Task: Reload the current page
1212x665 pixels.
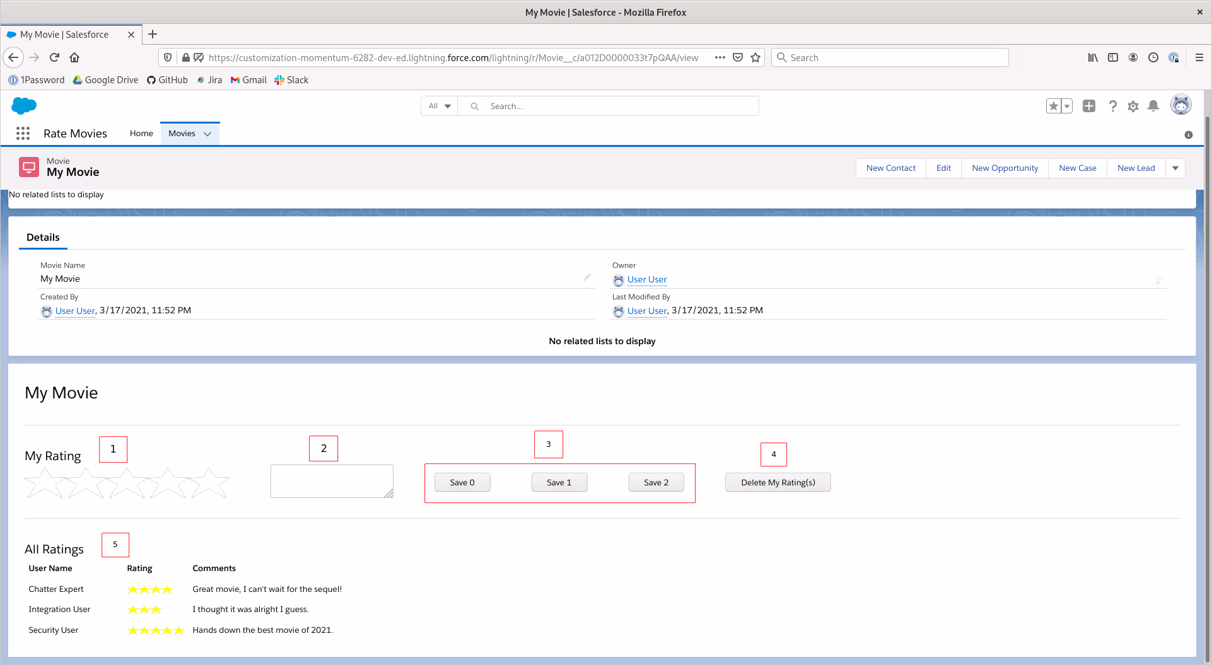Action: (55, 57)
